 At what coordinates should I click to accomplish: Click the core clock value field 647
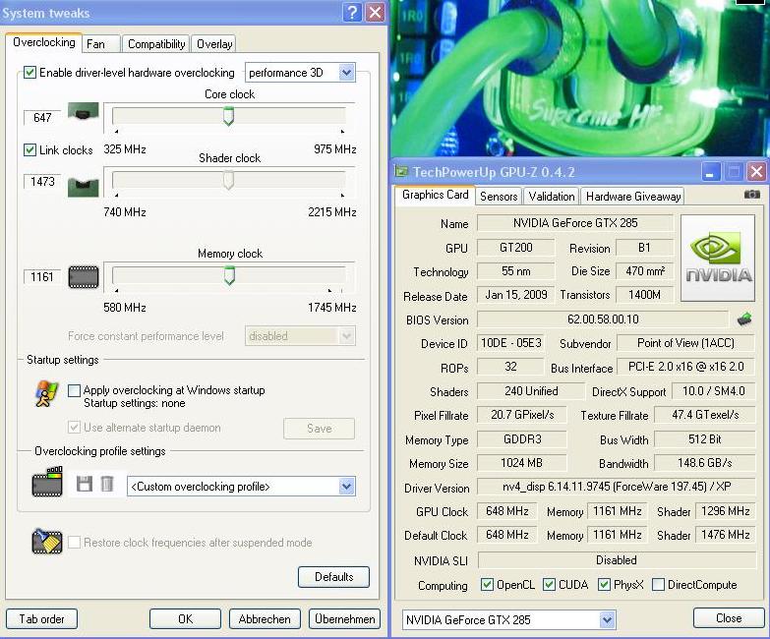[42, 118]
